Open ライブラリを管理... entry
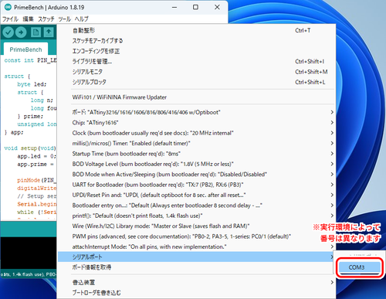Viewport: 386px width, 299px height. 196,61
